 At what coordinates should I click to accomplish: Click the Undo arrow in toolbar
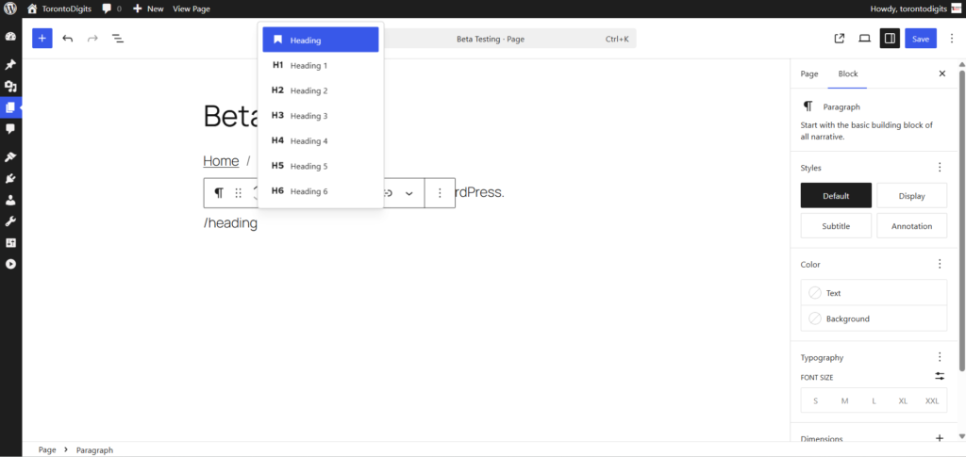68,39
